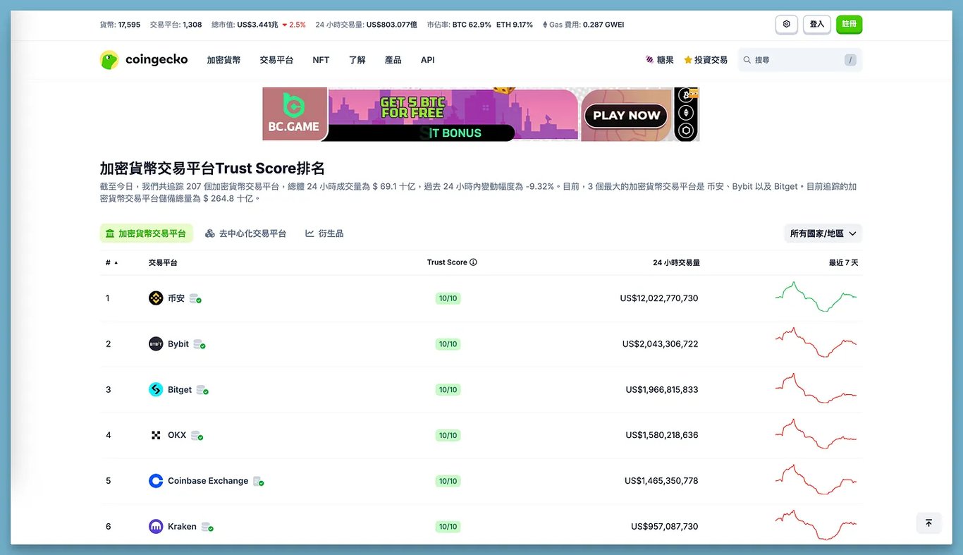Open the 產品 navigation menu
The height and width of the screenshot is (555, 963).
393,60
